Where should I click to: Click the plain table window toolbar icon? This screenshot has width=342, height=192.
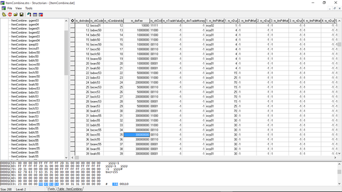pyautogui.click(x=35, y=14)
